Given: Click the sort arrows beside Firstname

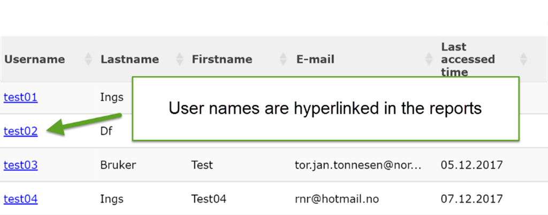Looking at the screenshot, I should click(x=283, y=60).
